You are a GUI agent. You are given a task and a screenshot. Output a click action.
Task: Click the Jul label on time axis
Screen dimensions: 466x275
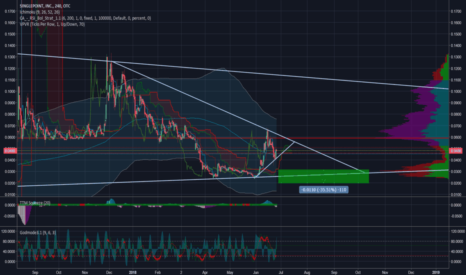coord(281,272)
